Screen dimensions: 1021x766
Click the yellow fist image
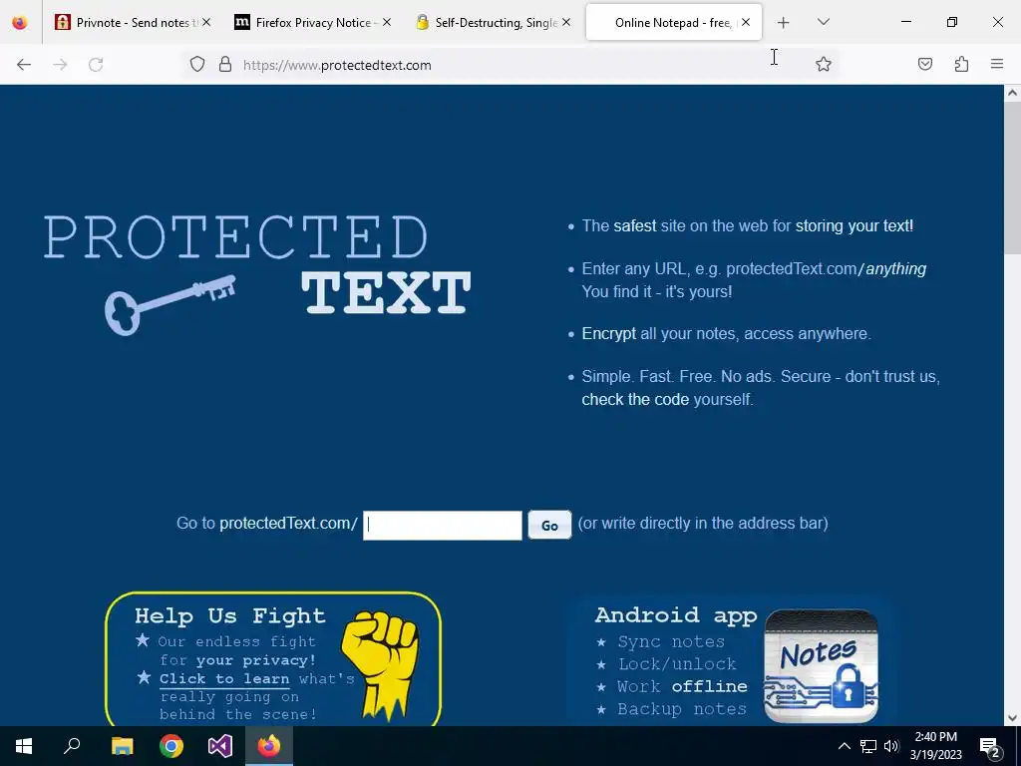(381, 664)
